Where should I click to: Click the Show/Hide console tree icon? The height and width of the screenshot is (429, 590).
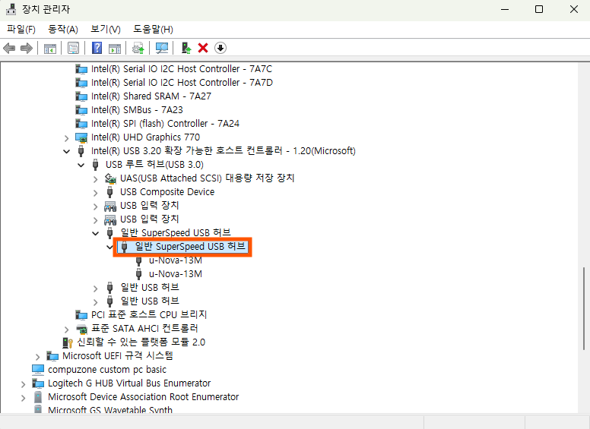50,48
